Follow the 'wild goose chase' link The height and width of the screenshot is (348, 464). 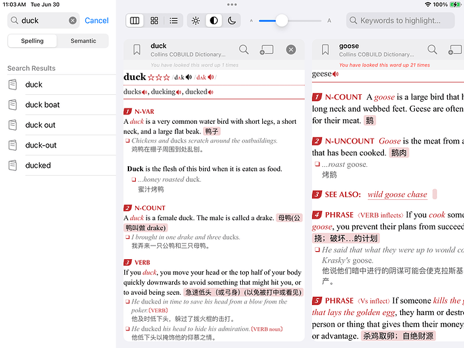[x=397, y=195]
